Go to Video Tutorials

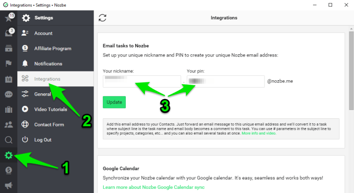(50, 109)
